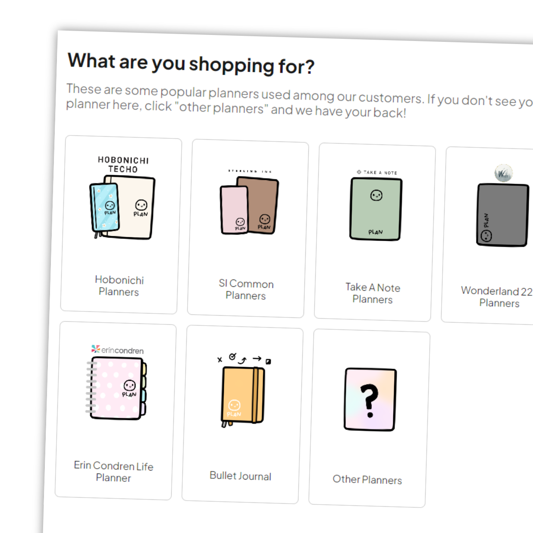533x533 pixels.
Task: Click the erincondren logo
Action: pyautogui.click(x=118, y=350)
